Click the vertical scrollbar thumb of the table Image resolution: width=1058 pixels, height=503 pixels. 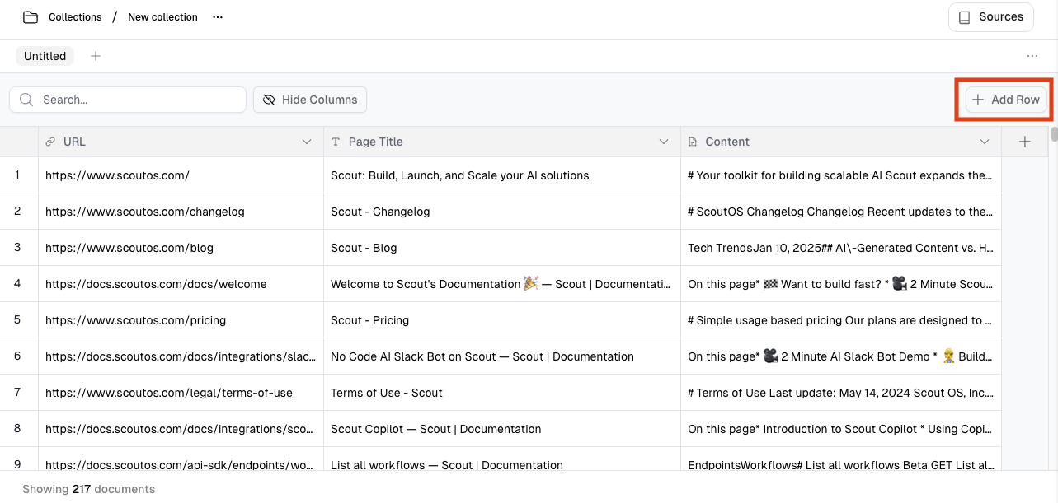pyautogui.click(x=1054, y=135)
